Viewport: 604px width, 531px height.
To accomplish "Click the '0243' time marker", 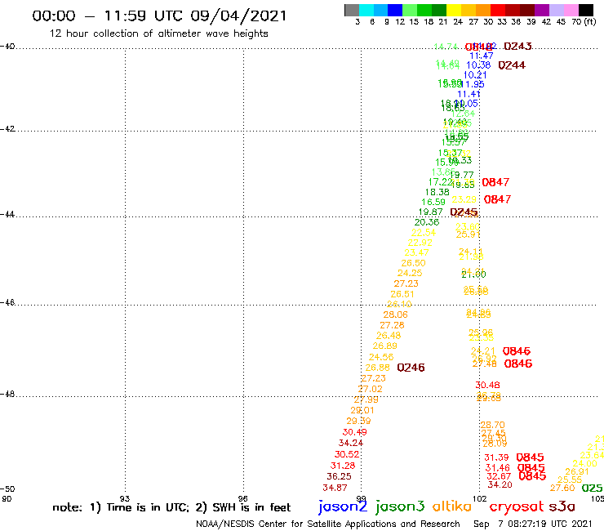I will [517, 47].
